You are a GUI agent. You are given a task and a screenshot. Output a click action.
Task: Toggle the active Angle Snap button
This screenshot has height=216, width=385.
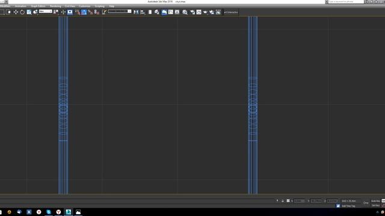tap(84, 12)
